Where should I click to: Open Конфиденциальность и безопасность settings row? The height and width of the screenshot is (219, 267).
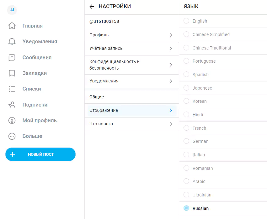point(132,65)
